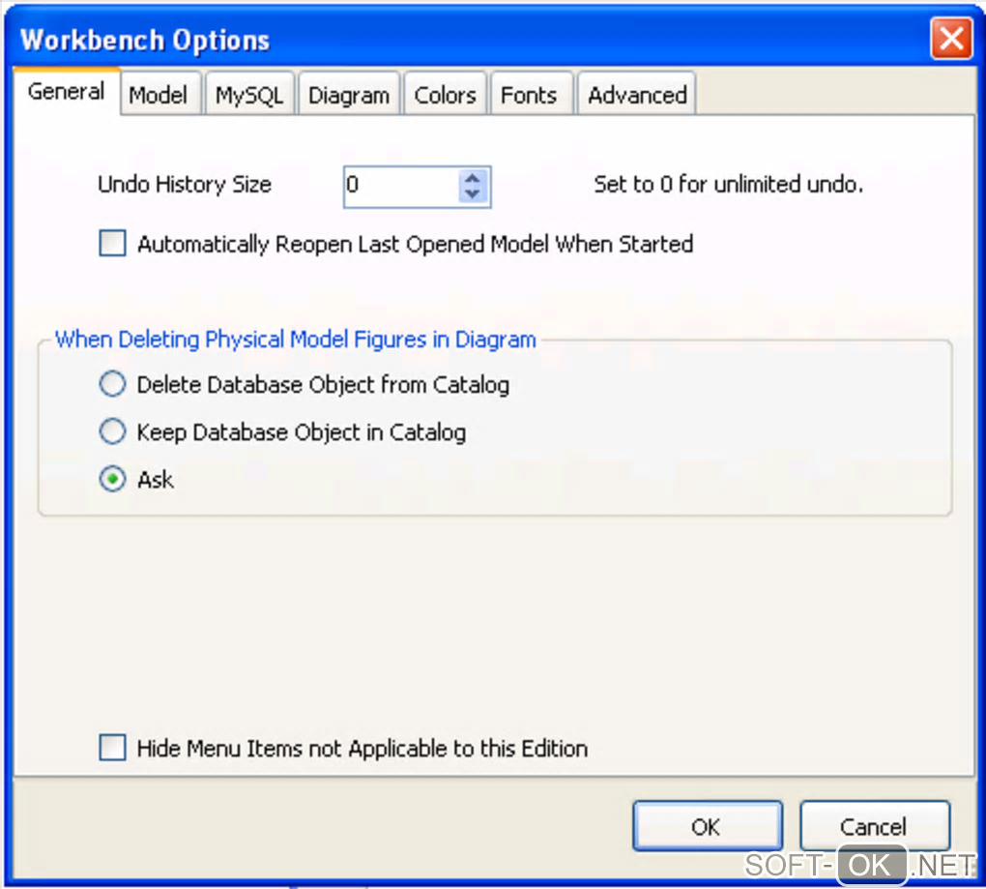Enable Automatically Reopen Last Opened Model checkbox
This screenshot has width=986, height=889.
pos(113,244)
